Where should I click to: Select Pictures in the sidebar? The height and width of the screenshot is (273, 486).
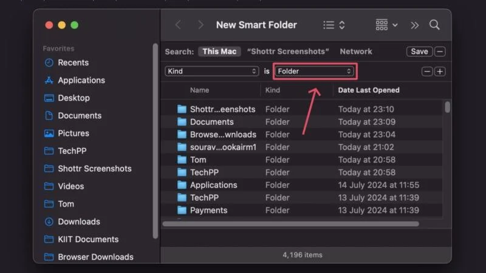(73, 133)
